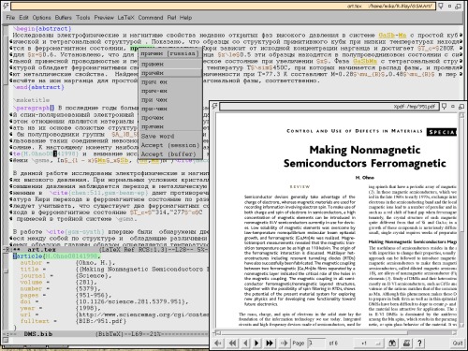Open the Options menu
Screen dimensions: 468x351
coord(41,18)
